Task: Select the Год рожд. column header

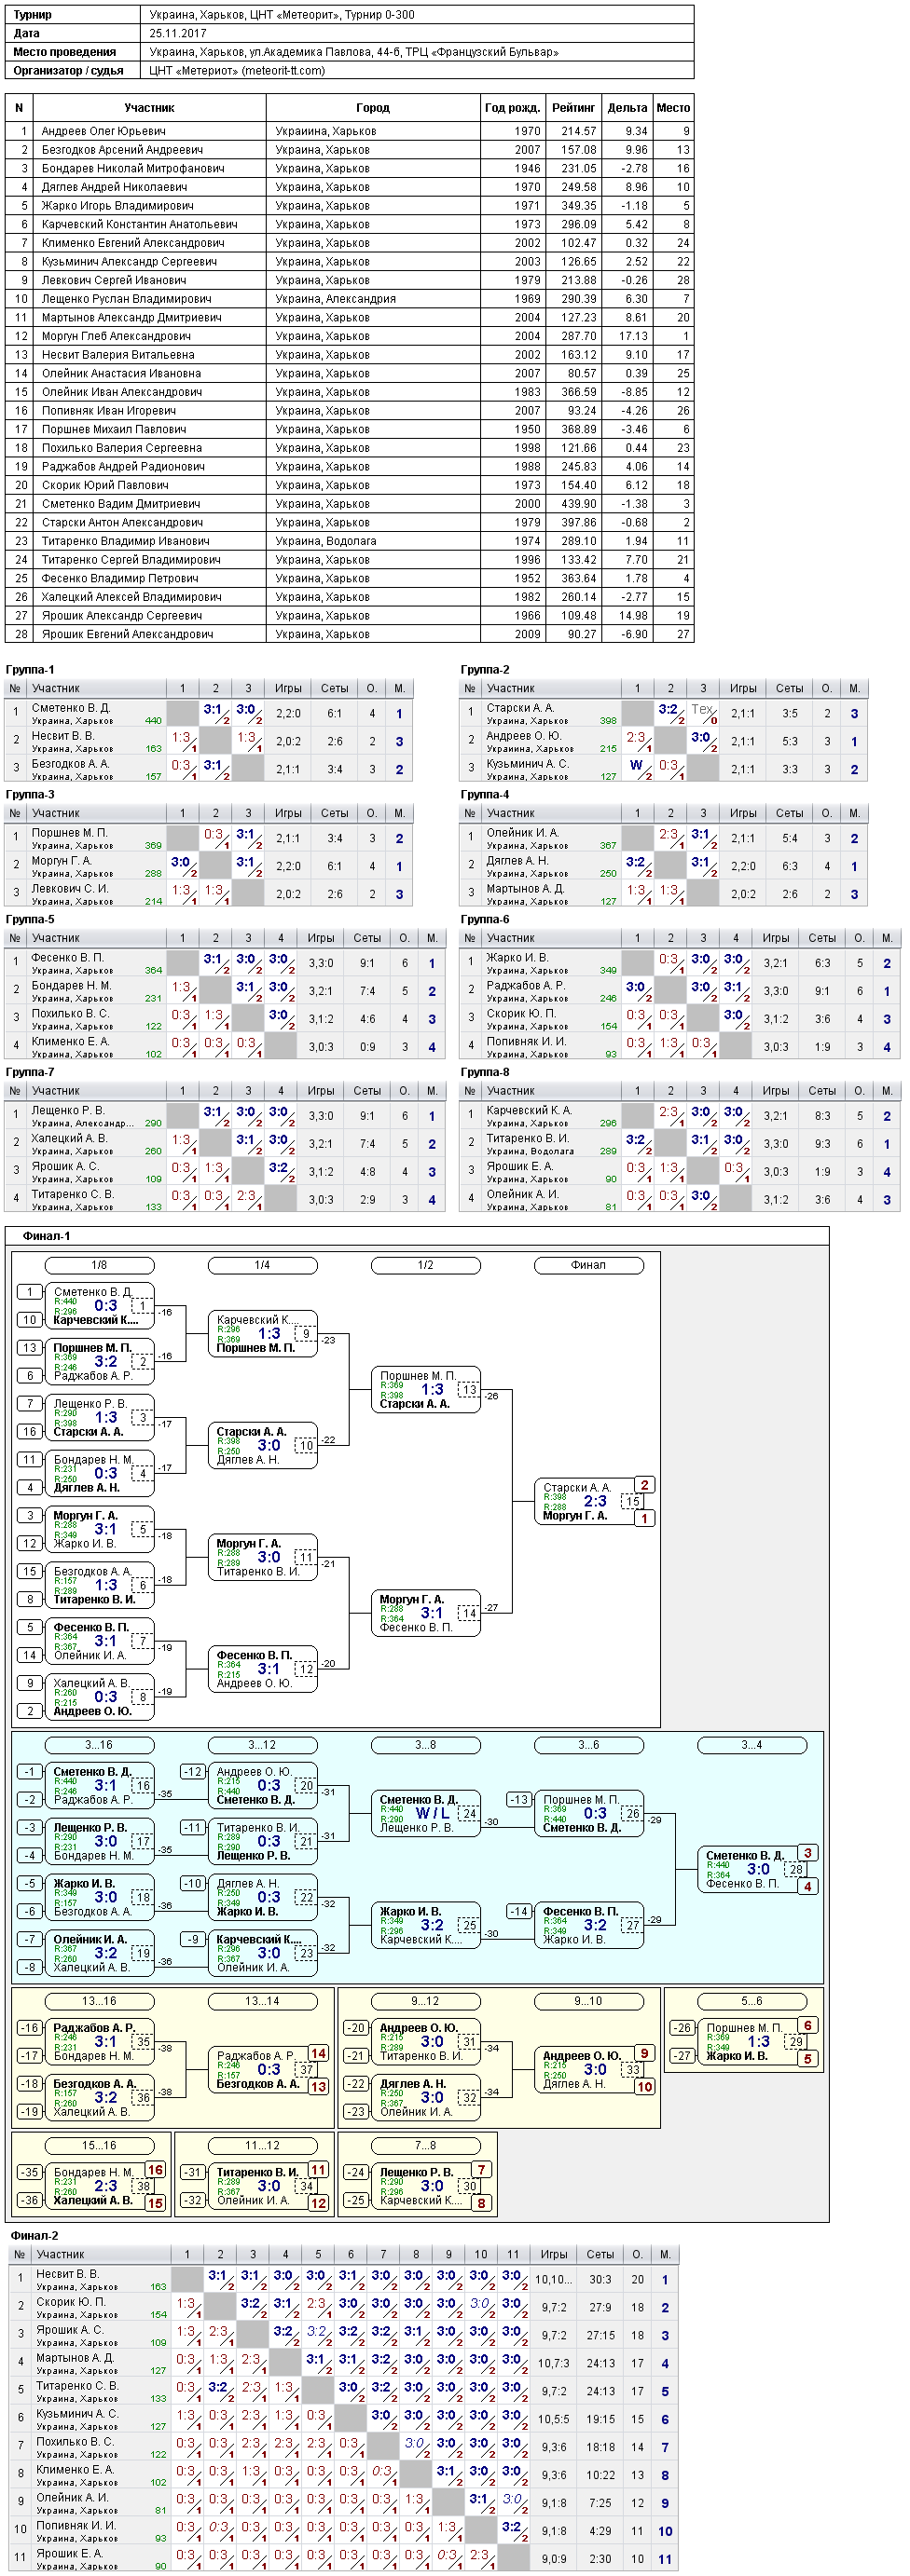Action: [513, 108]
